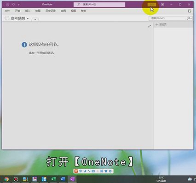Open the 插入 ribbon tab
Viewport: 196px width, 183px height.
click(x=28, y=11)
